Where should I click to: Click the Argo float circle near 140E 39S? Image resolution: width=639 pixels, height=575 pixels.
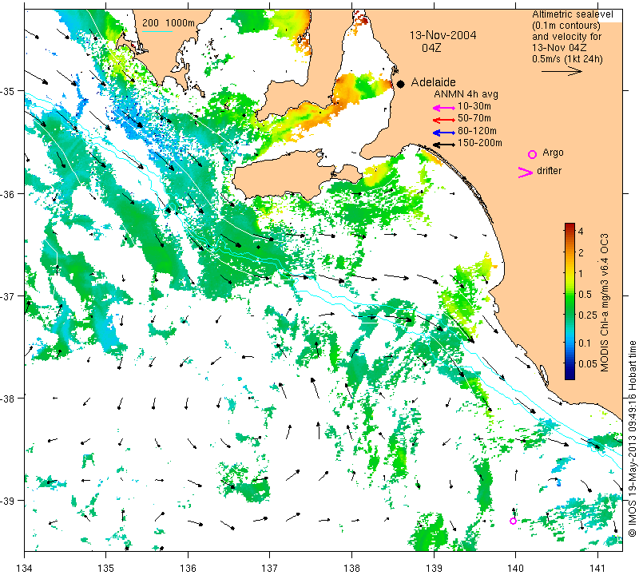[513, 521]
